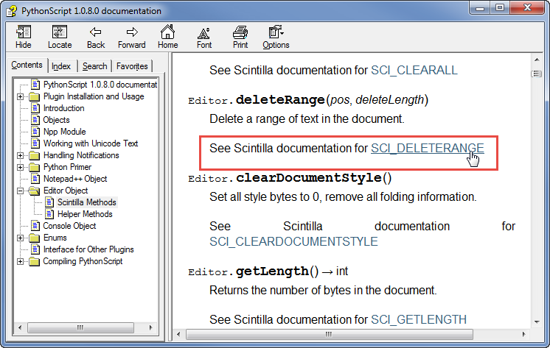Expand the Python Primer node
The image size is (550, 348).
[x=21, y=167]
